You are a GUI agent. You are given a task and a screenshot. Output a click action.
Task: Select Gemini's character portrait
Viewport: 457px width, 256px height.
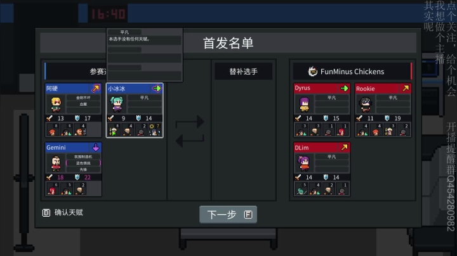56,163
